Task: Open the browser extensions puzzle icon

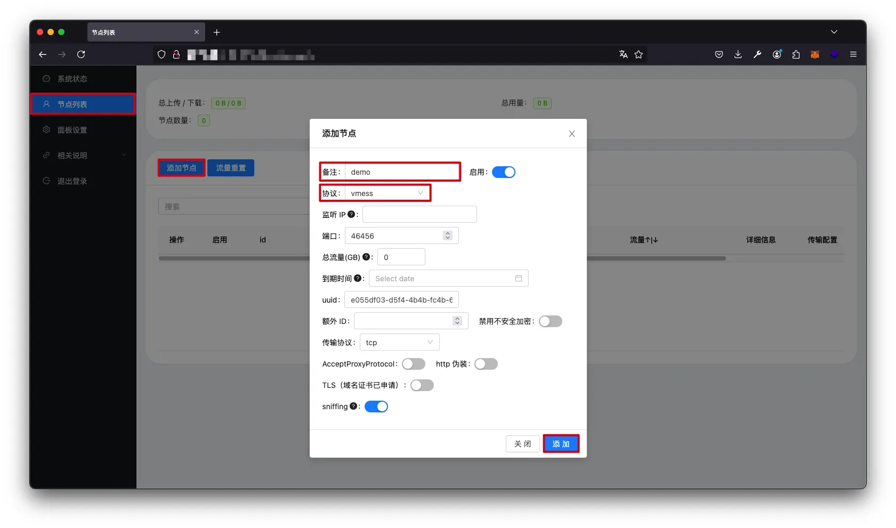Action: (796, 54)
